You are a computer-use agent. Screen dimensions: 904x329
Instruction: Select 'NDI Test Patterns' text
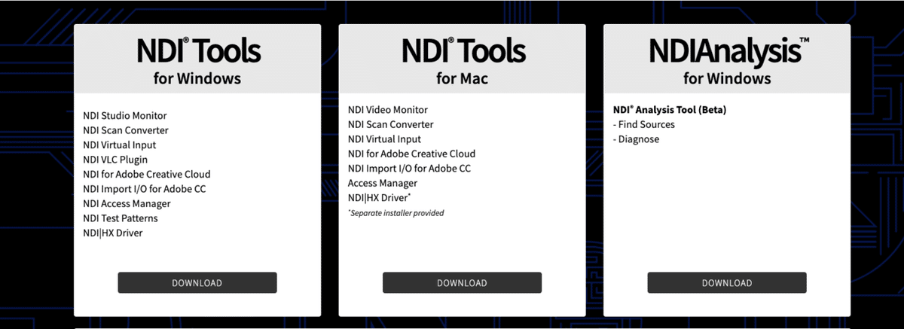(x=121, y=218)
